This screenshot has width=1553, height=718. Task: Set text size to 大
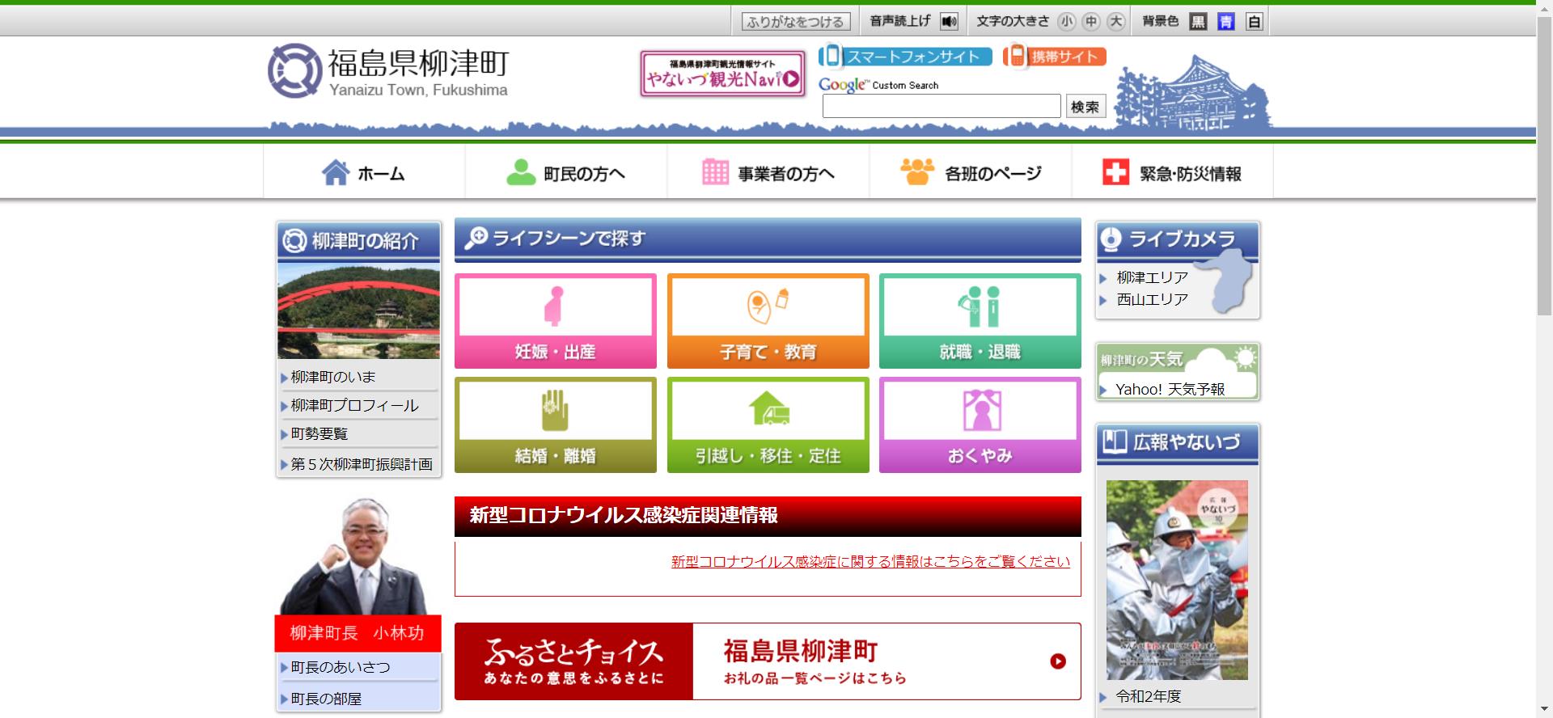(1116, 22)
